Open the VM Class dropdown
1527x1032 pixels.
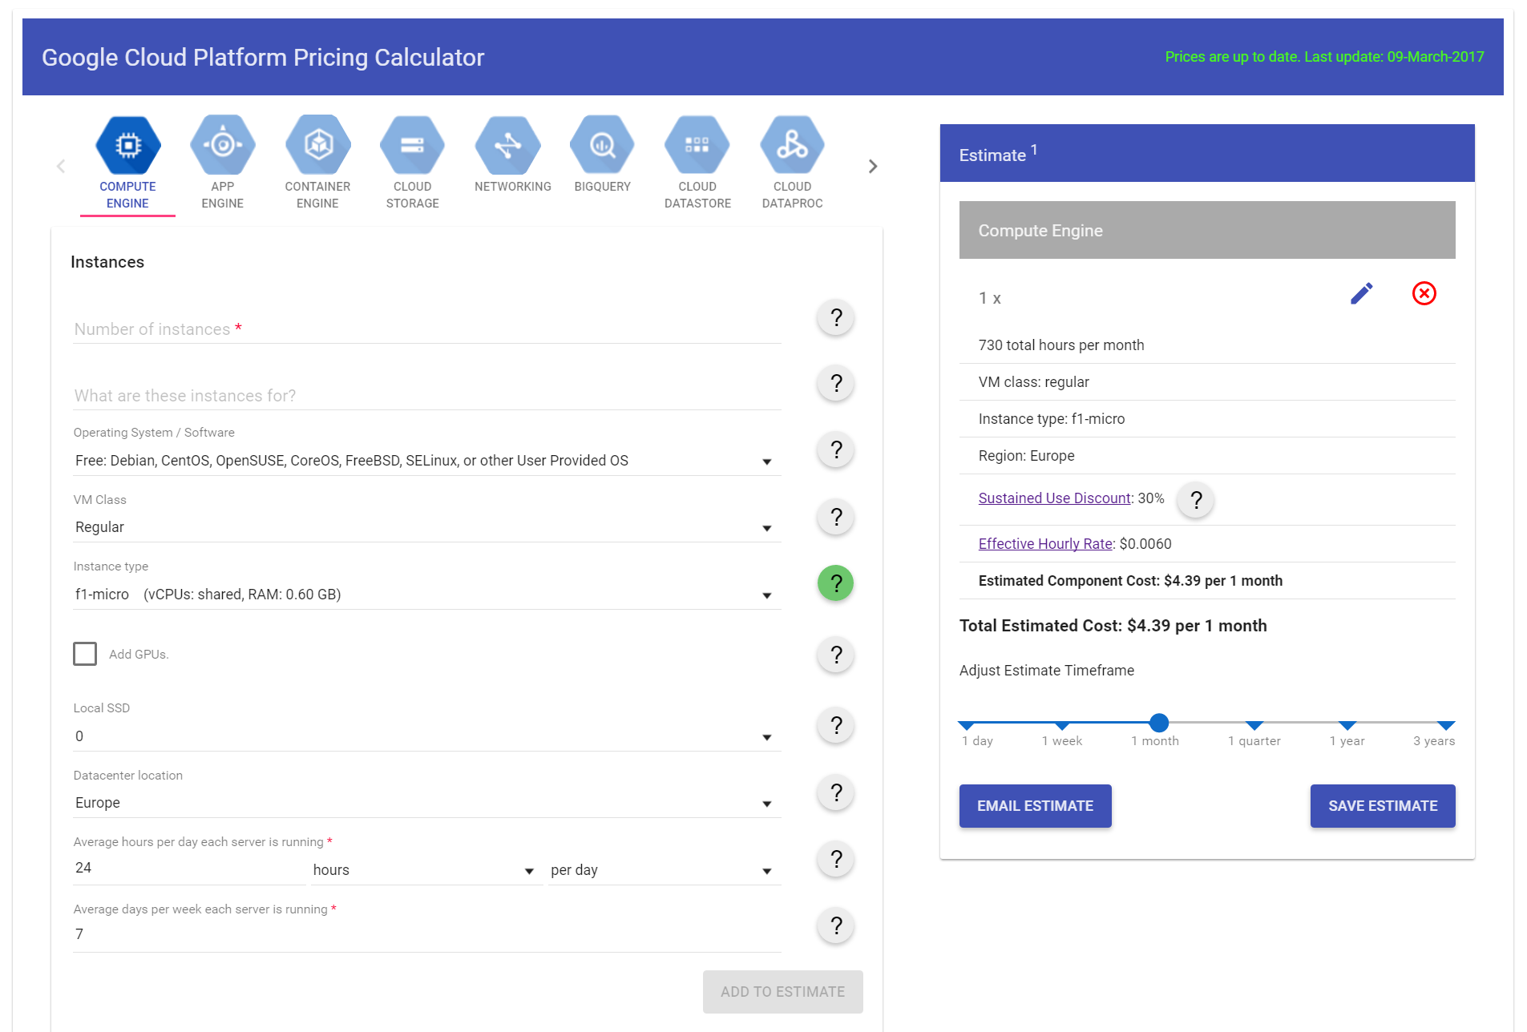pyautogui.click(x=426, y=527)
